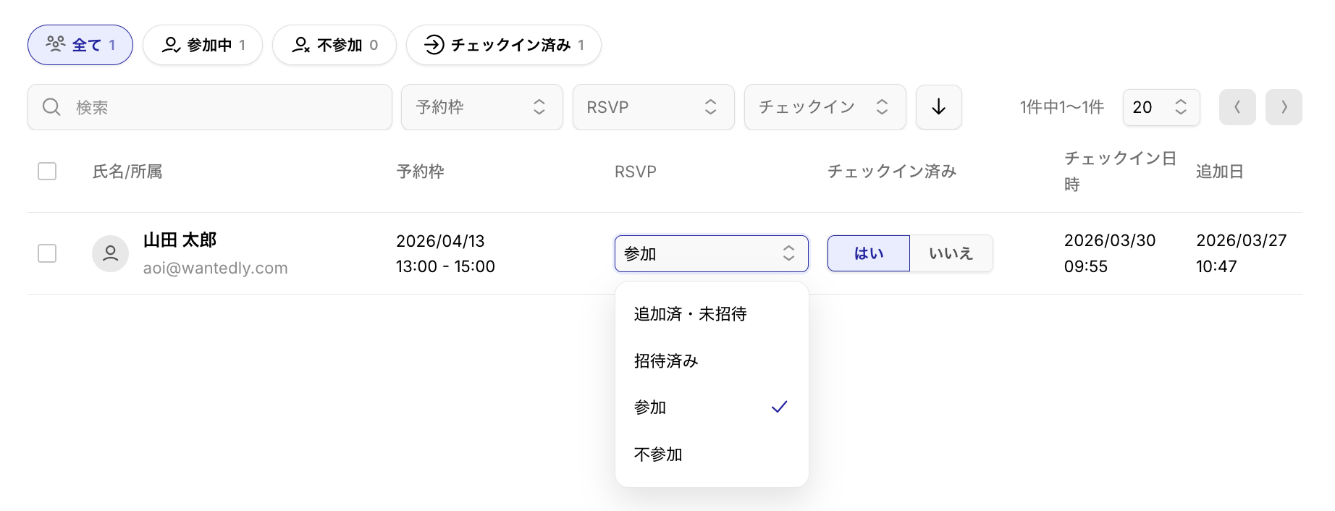This screenshot has width=1335, height=511.
Task: Filter by 参加中 attendees tab
Action: point(203,45)
